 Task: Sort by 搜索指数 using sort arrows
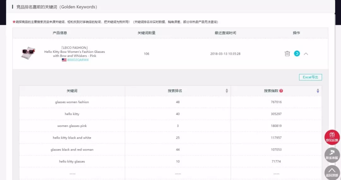tap(318, 91)
